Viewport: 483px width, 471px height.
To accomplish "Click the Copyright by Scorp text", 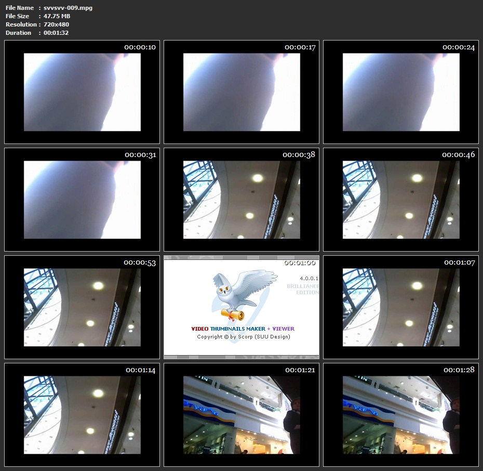I will point(243,337).
